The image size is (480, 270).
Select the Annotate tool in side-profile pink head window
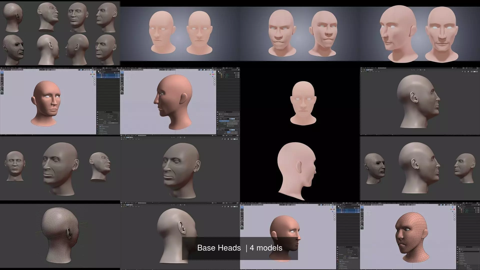click(x=122, y=88)
